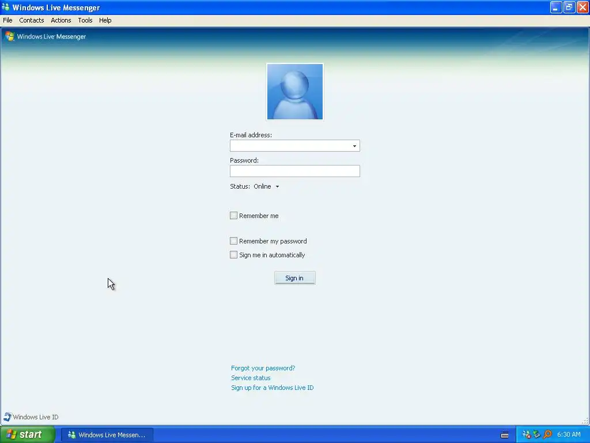Image resolution: width=590 pixels, height=443 pixels.
Task: Grab the window resize grip corner
Action: [x=585, y=421]
